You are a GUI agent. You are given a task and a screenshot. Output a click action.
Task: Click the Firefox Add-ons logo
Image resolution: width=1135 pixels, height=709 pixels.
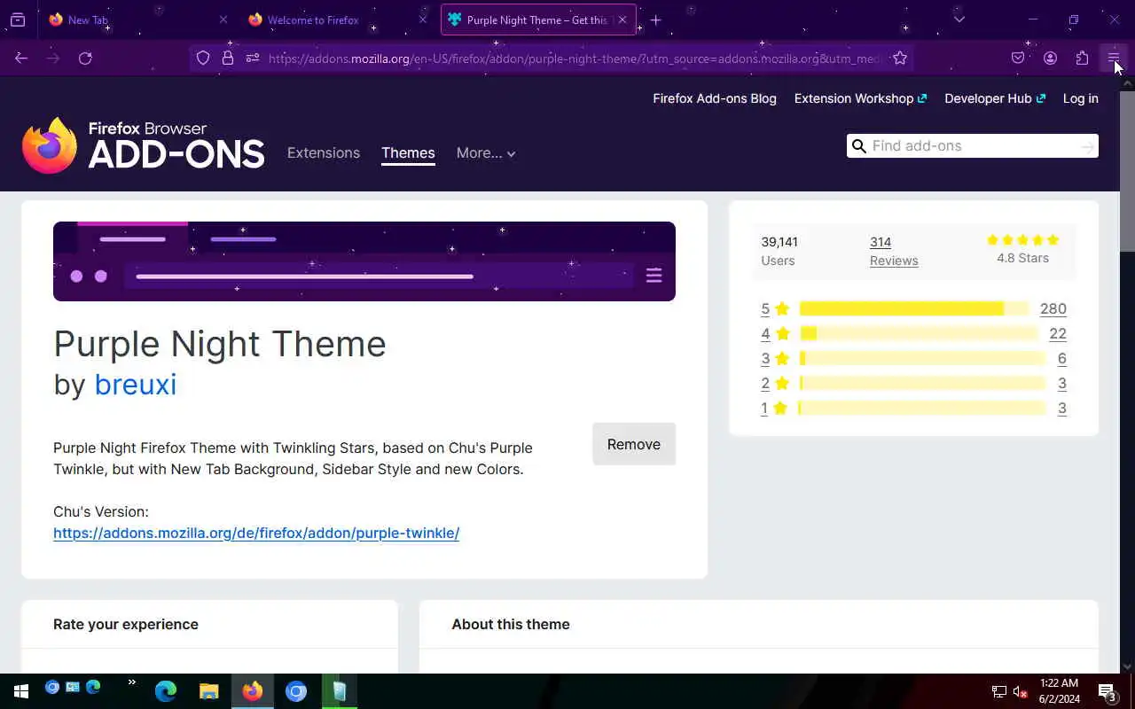pyautogui.click(x=144, y=145)
